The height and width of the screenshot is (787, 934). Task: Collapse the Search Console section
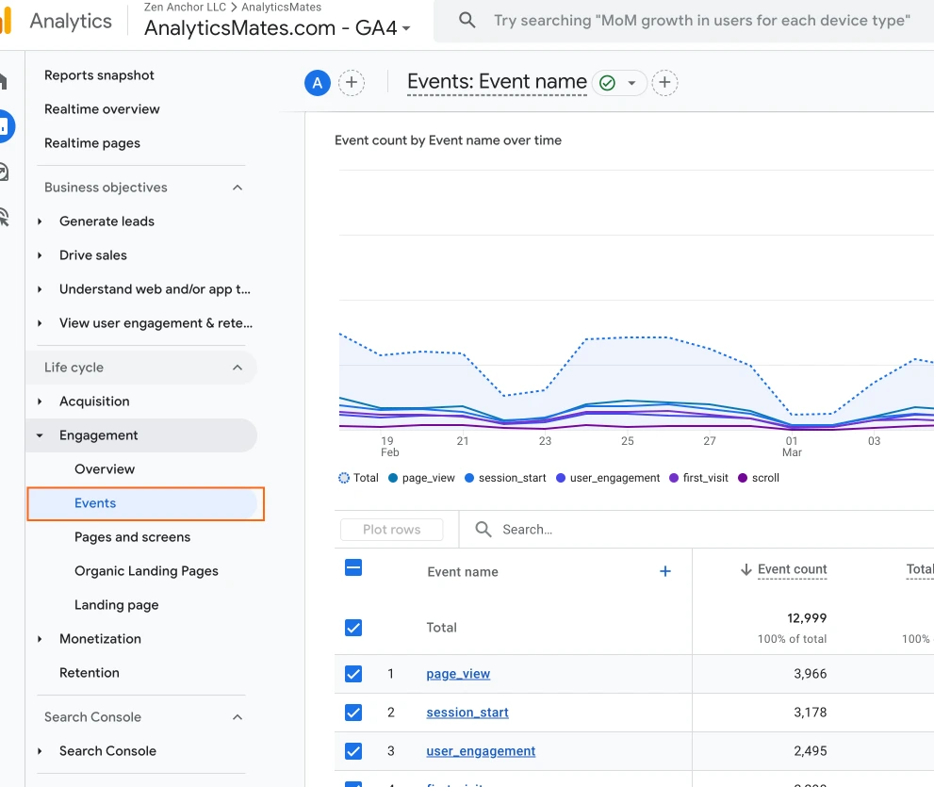pos(238,717)
